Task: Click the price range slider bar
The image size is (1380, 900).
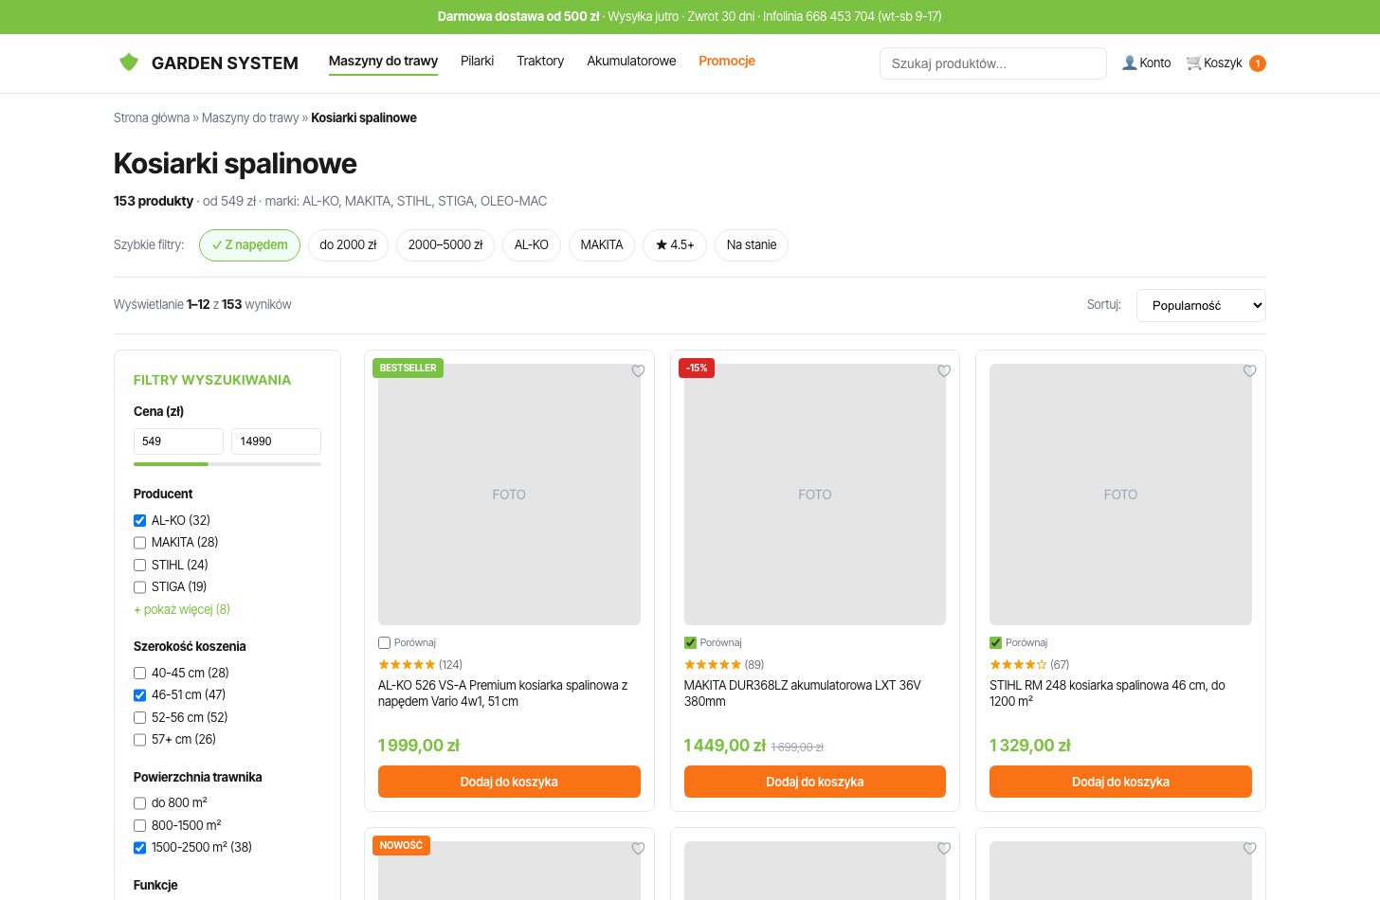Action: point(227,464)
